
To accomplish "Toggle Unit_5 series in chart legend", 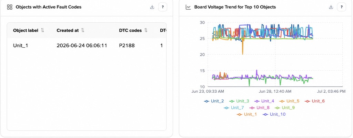I will point(290,101).
